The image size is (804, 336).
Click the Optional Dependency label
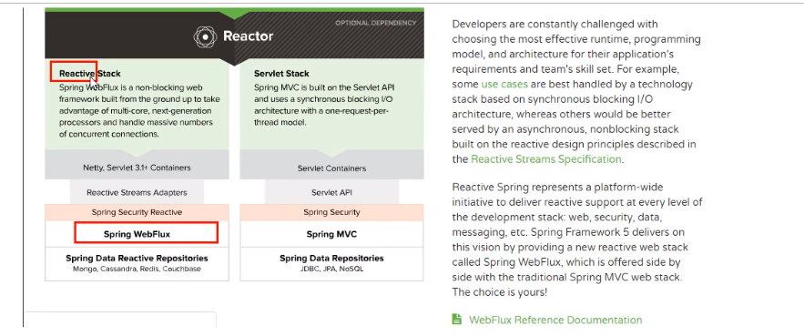[x=376, y=23]
